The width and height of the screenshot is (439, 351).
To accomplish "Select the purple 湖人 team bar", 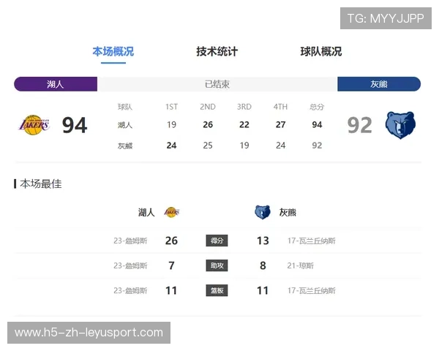I will (56, 84).
